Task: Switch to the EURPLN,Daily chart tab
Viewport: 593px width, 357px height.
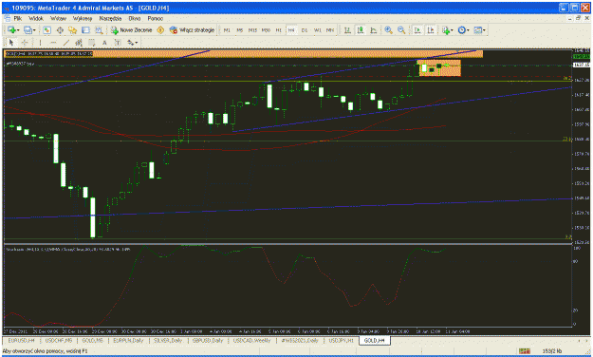Action: (x=128, y=341)
